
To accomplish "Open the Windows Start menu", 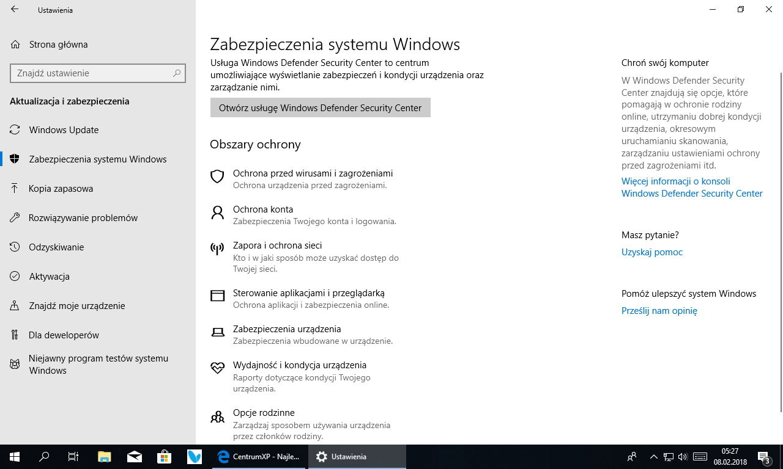I will point(15,457).
